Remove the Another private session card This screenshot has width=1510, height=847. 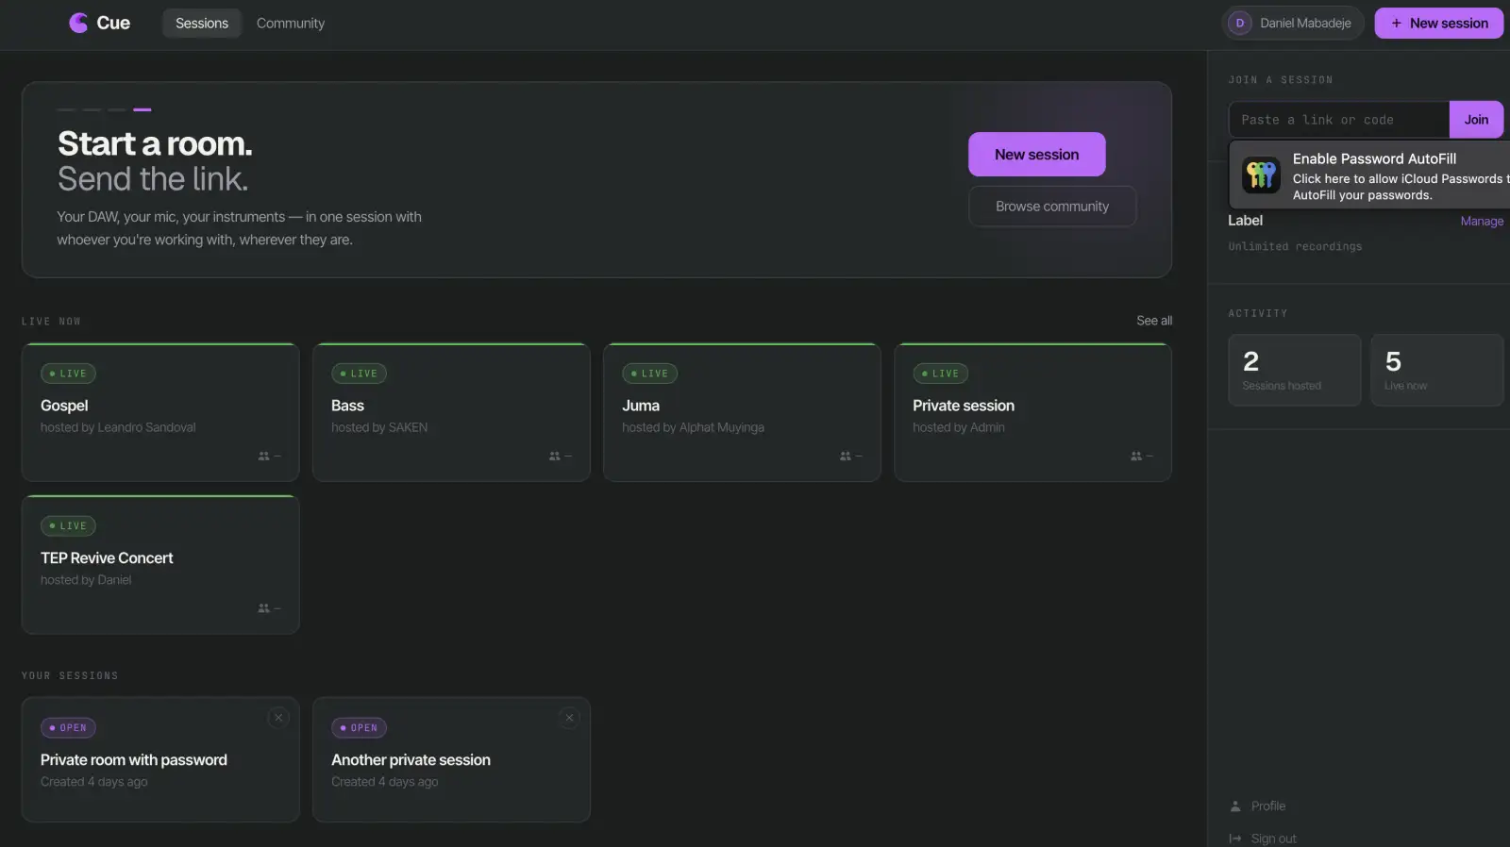[569, 718]
